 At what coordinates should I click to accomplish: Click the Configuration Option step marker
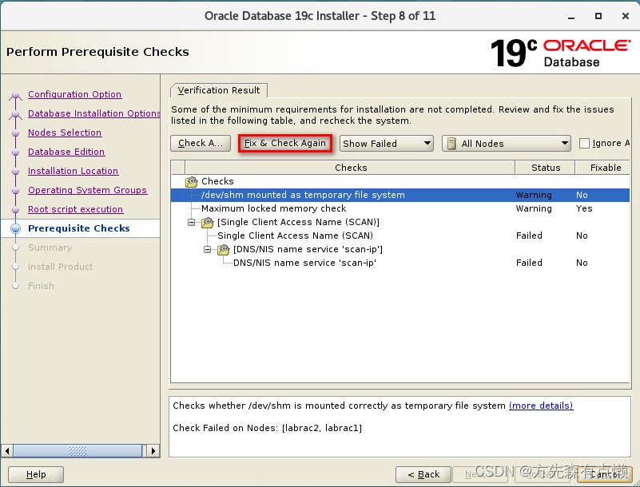(15, 96)
